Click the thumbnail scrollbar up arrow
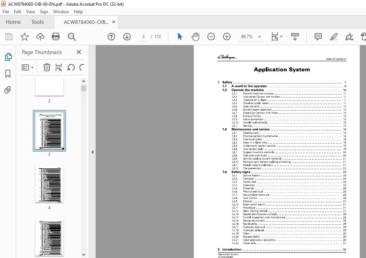The width and height of the screenshot is (366, 258). click(83, 81)
